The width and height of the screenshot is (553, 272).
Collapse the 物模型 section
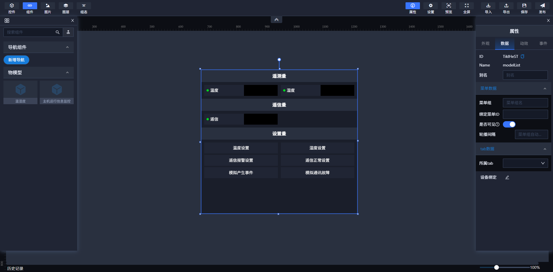tap(67, 73)
